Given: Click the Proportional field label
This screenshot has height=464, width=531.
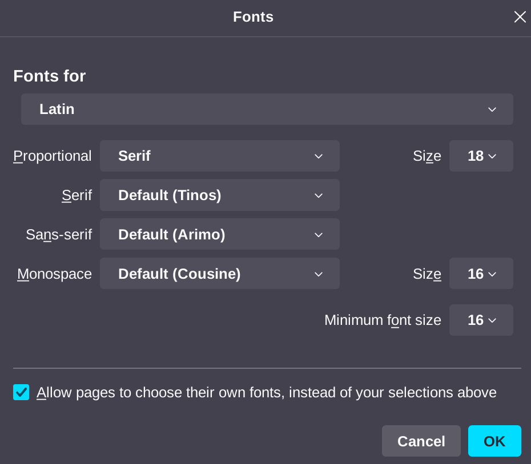Looking at the screenshot, I should coord(53,156).
